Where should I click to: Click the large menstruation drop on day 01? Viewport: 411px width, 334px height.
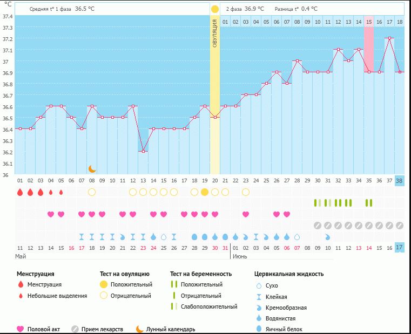pyautogui.click(x=20, y=192)
